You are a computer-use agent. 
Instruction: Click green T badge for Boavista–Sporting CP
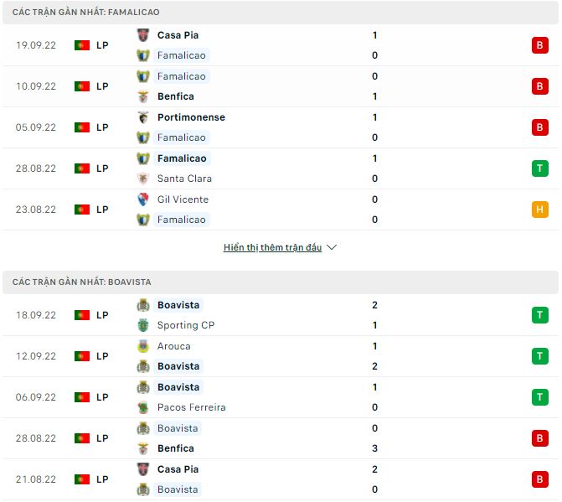540,315
